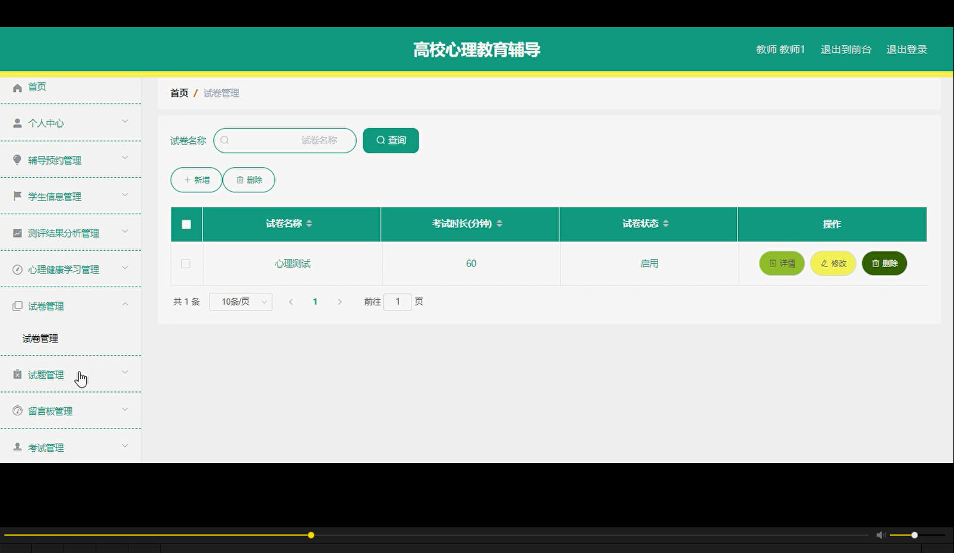Expand the 辅导预约管理 chevron

point(125,158)
